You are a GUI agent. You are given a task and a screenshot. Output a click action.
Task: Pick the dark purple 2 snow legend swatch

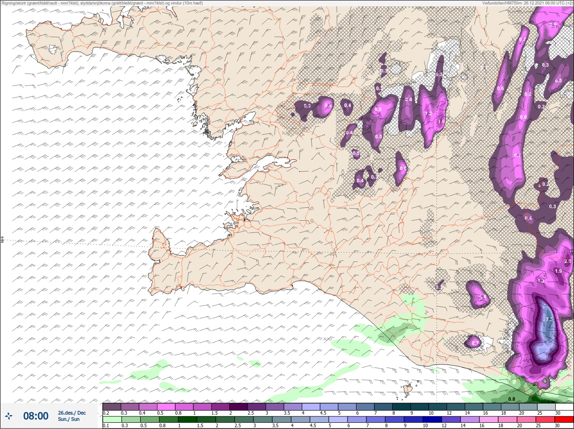pyautogui.click(x=239, y=407)
